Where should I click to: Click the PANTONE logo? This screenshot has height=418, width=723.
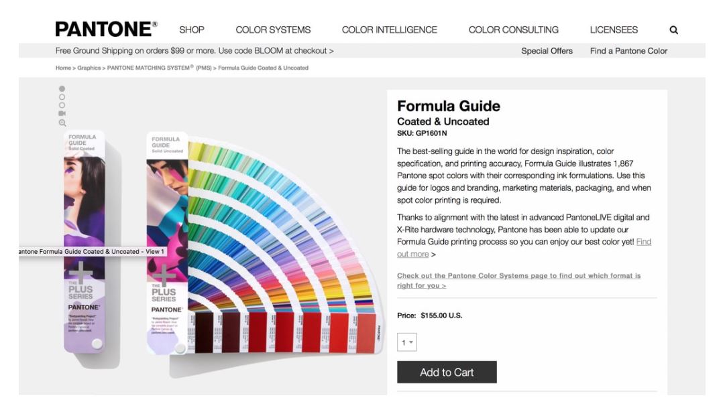[x=107, y=29]
